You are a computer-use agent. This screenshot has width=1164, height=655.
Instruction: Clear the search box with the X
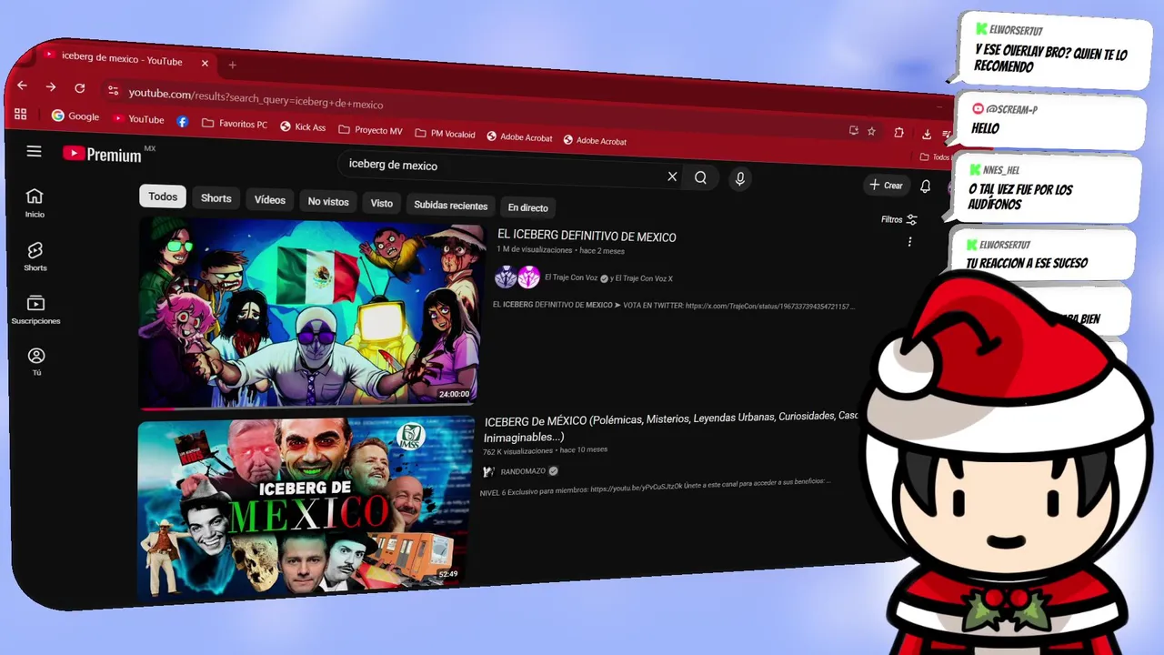pos(672,176)
